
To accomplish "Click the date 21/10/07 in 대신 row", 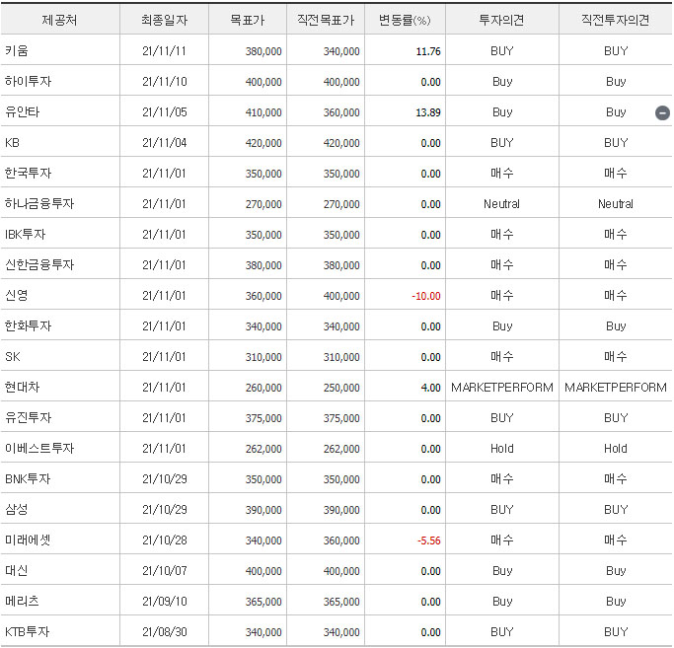I will pyautogui.click(x=165, y=571).
